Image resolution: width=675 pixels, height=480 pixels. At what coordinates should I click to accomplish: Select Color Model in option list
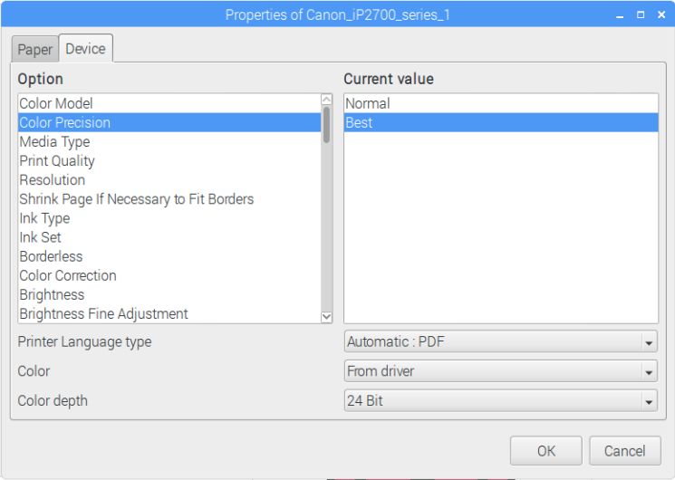click(x=169, y=103)
